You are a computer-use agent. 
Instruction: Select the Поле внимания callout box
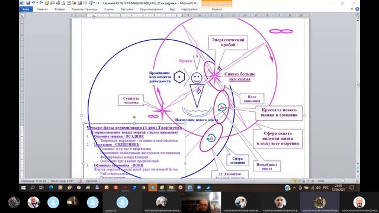click(252, 99)
